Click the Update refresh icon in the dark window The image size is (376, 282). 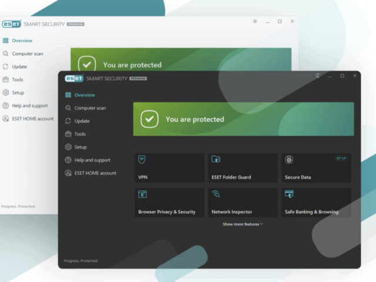(x=68, y=121)
